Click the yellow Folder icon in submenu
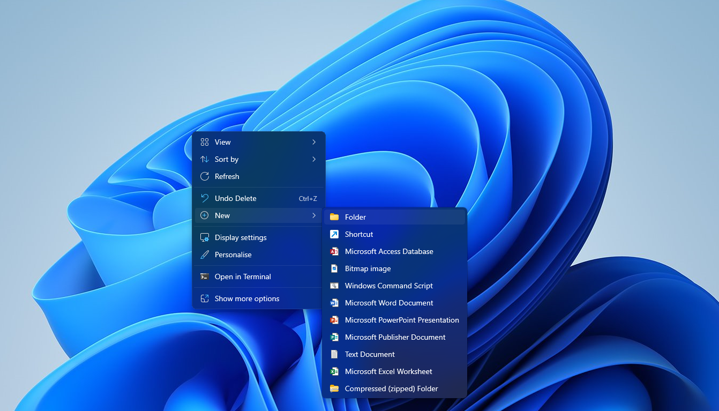719x411 pixels. tap(334, 217)
